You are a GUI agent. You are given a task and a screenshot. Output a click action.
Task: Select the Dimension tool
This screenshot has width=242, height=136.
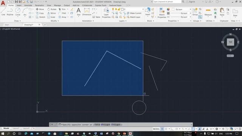pos(87,12)
